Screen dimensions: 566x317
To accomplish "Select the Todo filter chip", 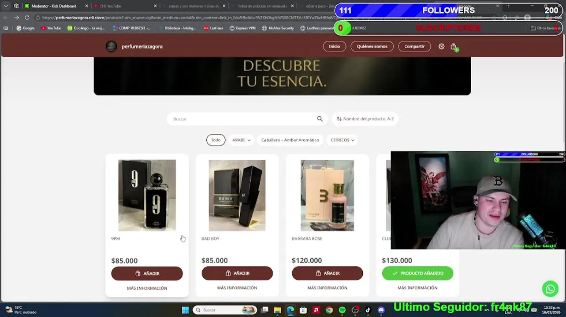I will [216, 140].
